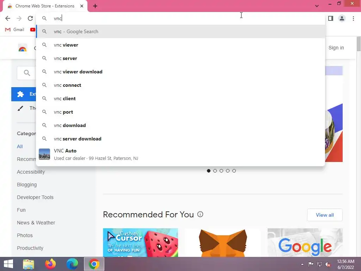Choose the 'vnc download' suggestion

180,125
